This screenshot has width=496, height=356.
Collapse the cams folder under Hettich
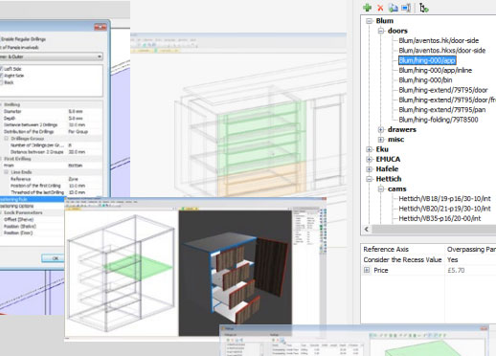(x=381, y=189)
